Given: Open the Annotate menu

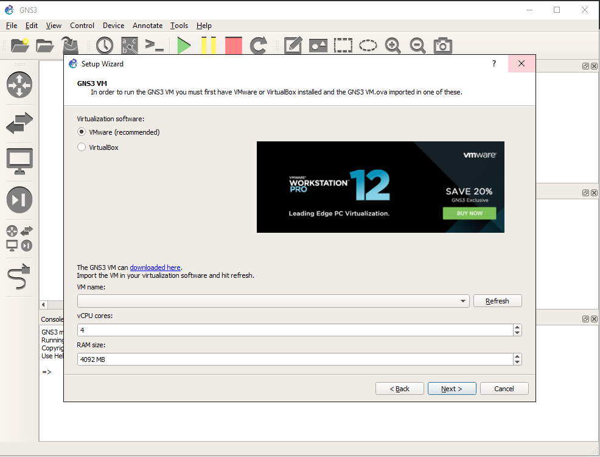Looking at the screenshot, I should coord(147,25).
